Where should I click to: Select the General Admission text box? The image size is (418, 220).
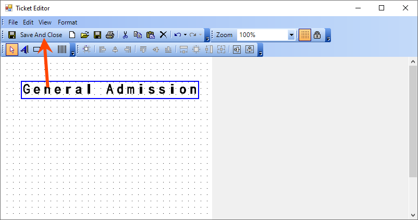click(109, 90)
